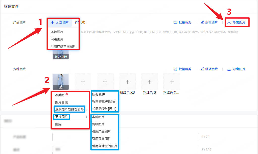This screenshot has width=258, height=154.
Task: Open 更换图片 submenu
Action: pos(61,117)
